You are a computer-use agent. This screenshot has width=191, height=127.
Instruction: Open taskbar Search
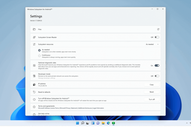(83, 123)
